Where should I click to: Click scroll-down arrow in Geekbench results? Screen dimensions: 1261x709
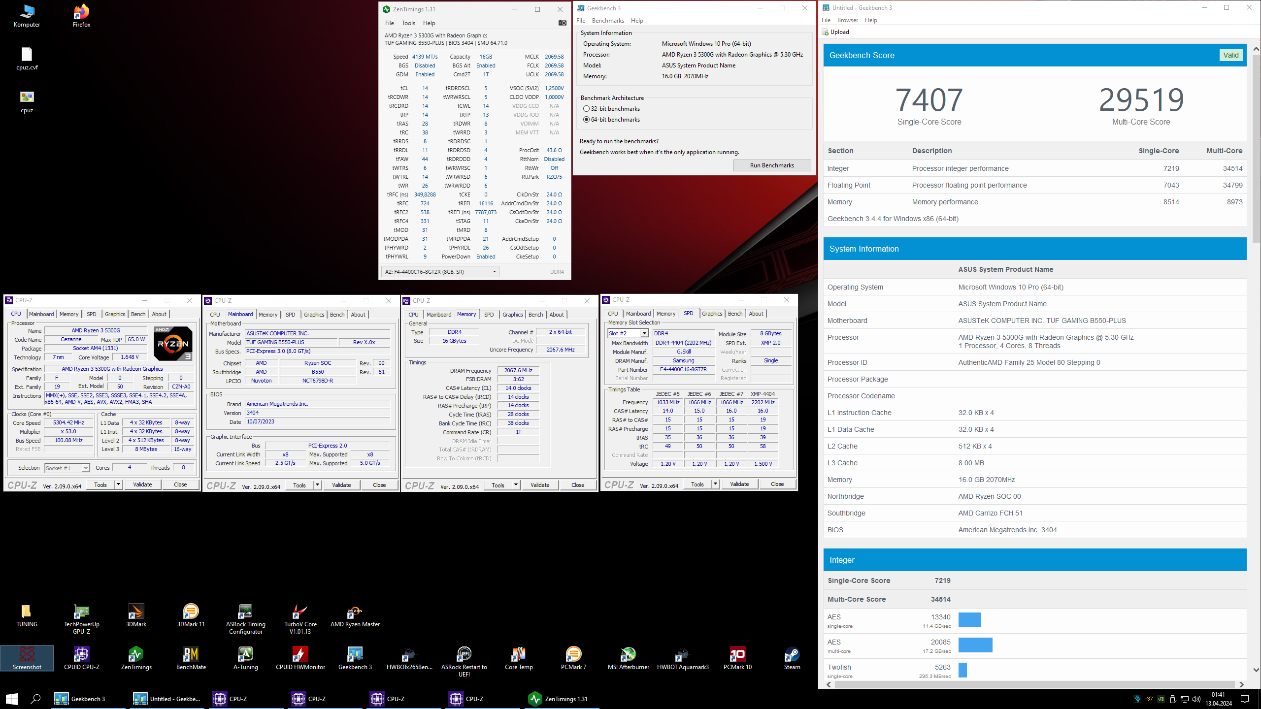(x=1256, y=670)
